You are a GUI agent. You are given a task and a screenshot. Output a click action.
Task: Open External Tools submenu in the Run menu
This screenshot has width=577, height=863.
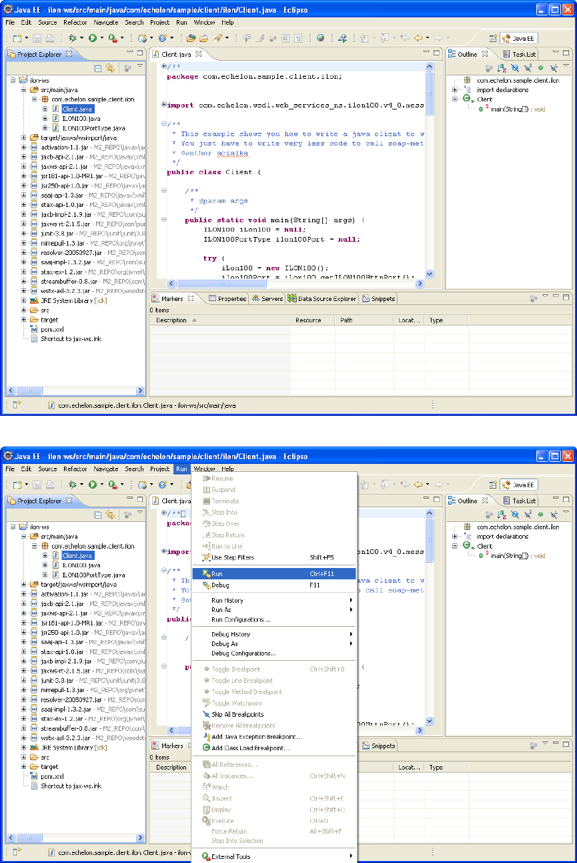[x=274, y=856]
